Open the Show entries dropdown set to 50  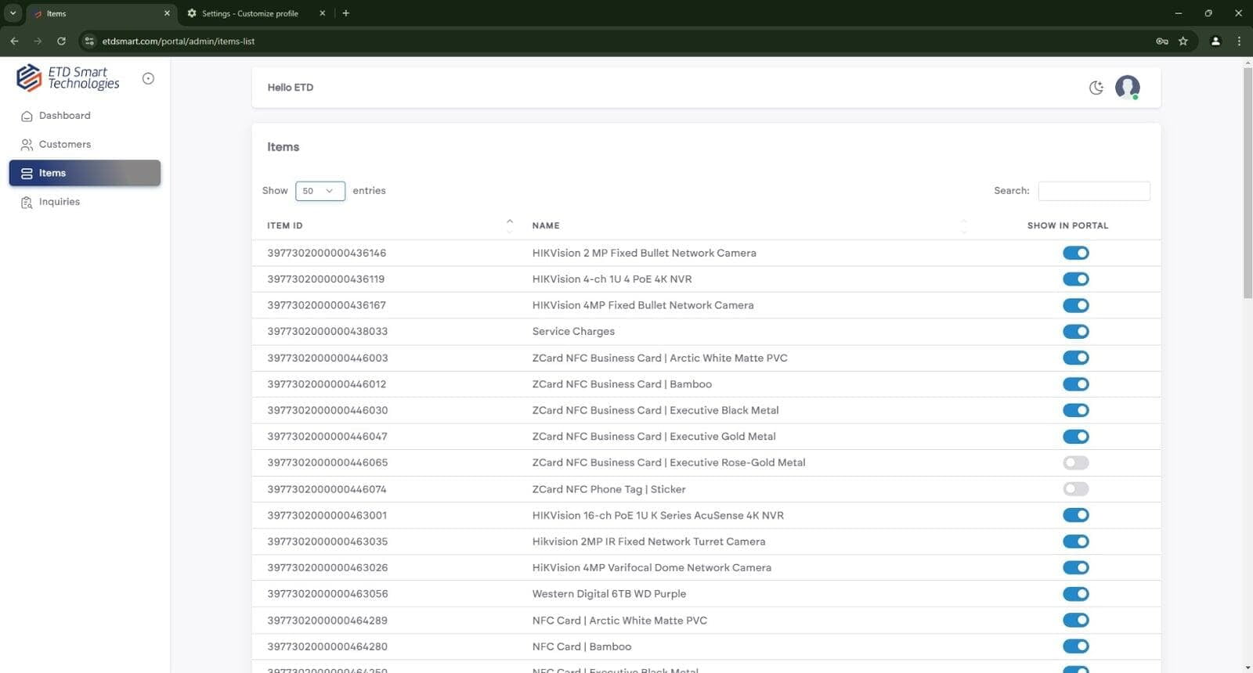(320, 191)
